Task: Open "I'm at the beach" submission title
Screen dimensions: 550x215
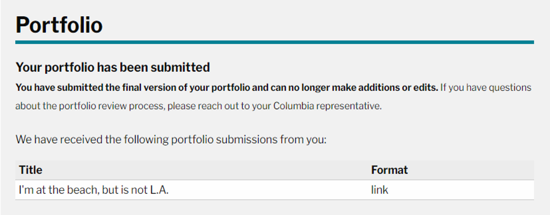Action: [93, 190]
